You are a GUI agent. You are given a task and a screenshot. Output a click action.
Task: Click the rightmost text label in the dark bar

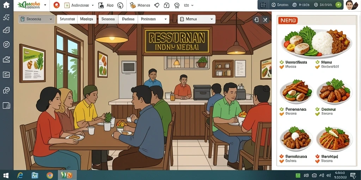326,5
